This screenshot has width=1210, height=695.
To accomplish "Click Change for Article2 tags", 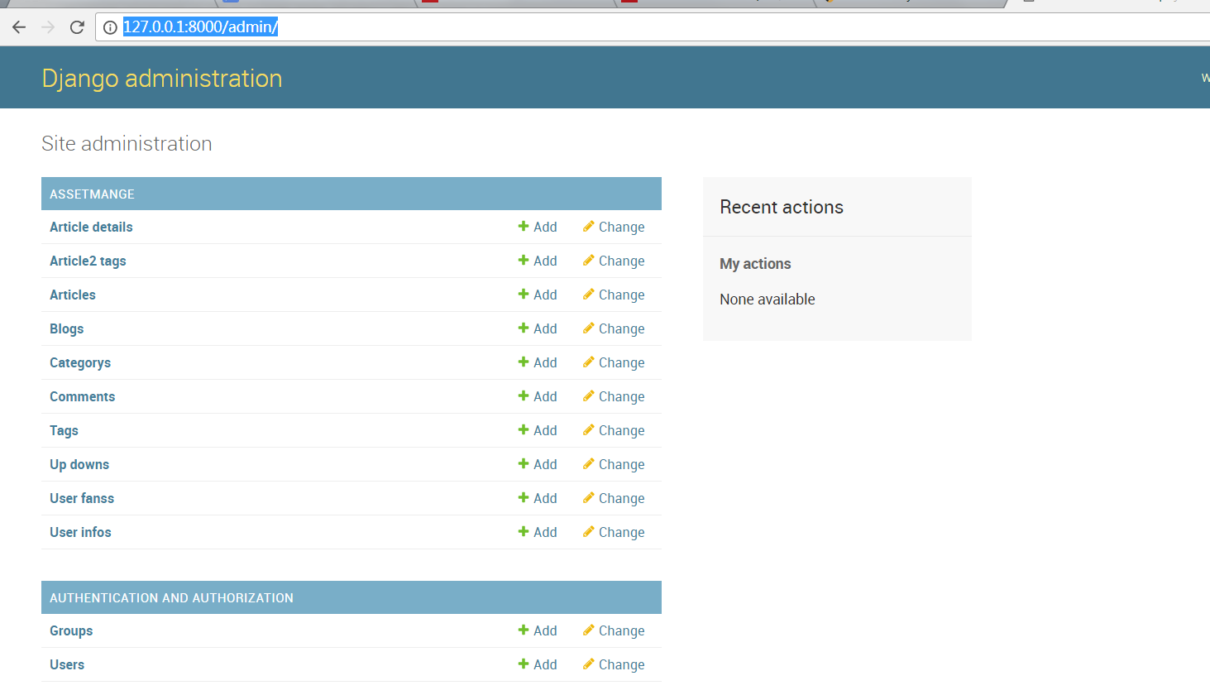I will click(x=614, y=261).
